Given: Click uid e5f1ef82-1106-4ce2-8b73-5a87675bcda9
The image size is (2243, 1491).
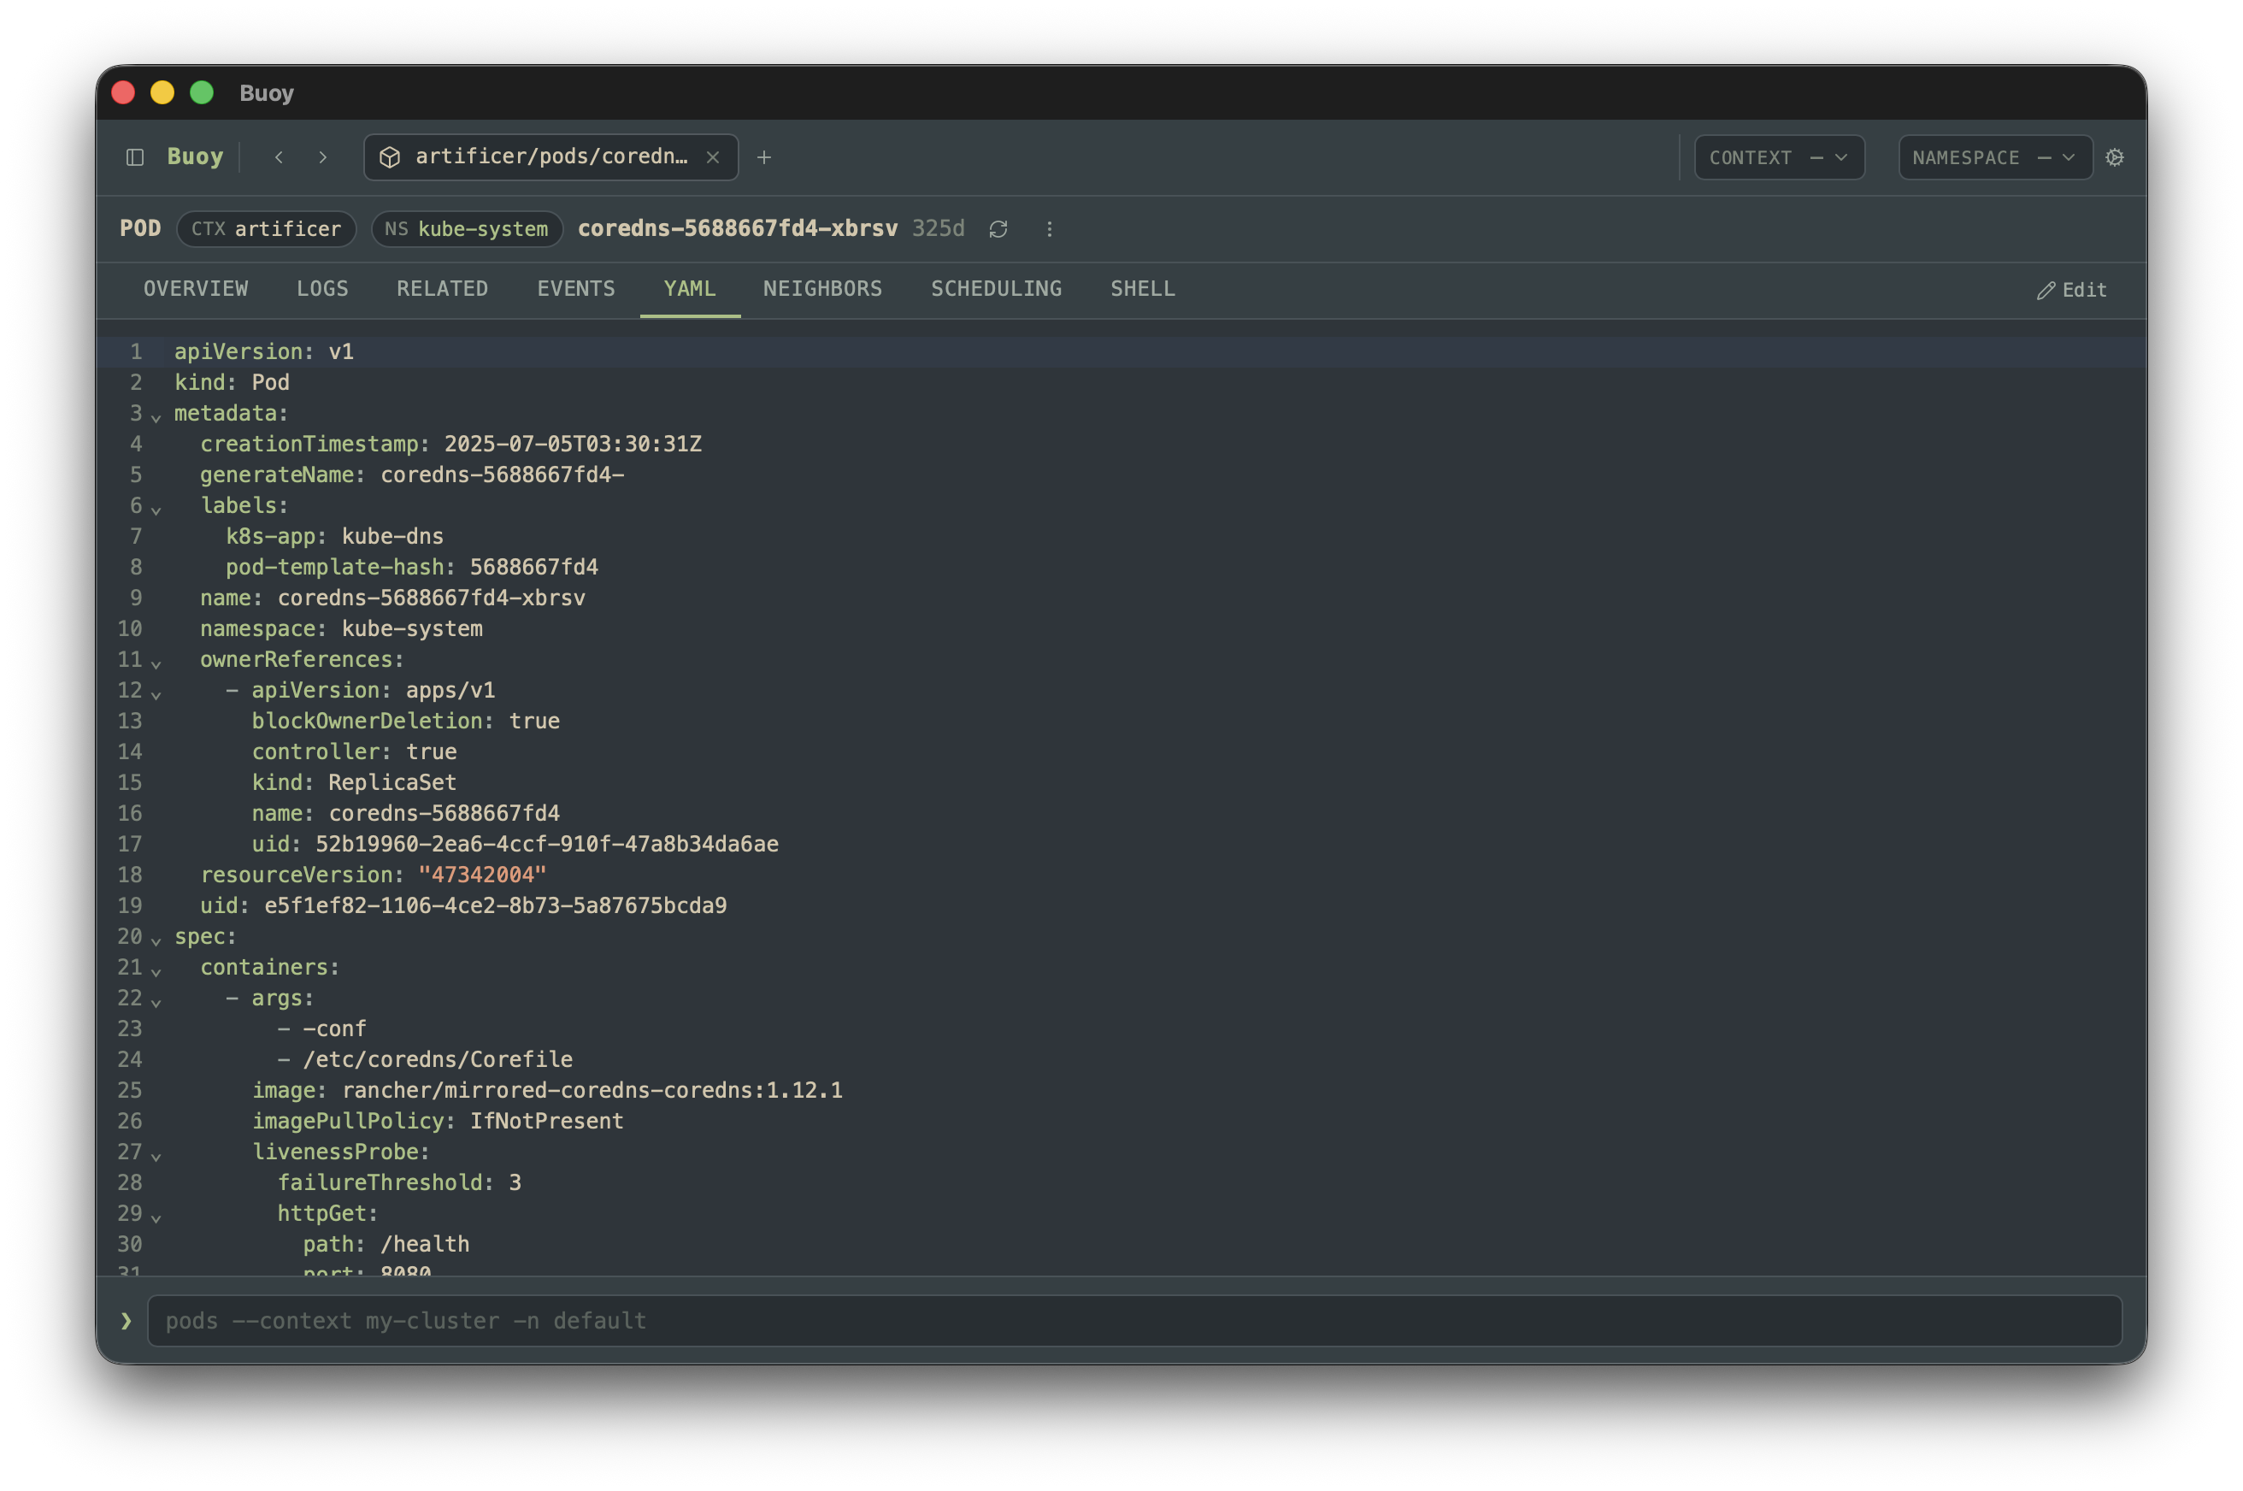Looking at the screenshot, I should tap(496, 905).
